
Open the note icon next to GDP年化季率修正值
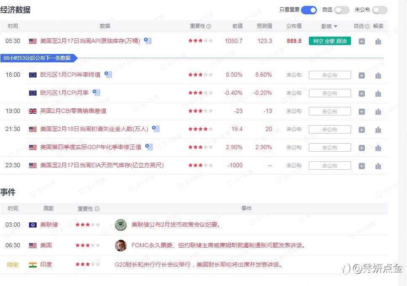pyautogui.click(x=149, y=147)
